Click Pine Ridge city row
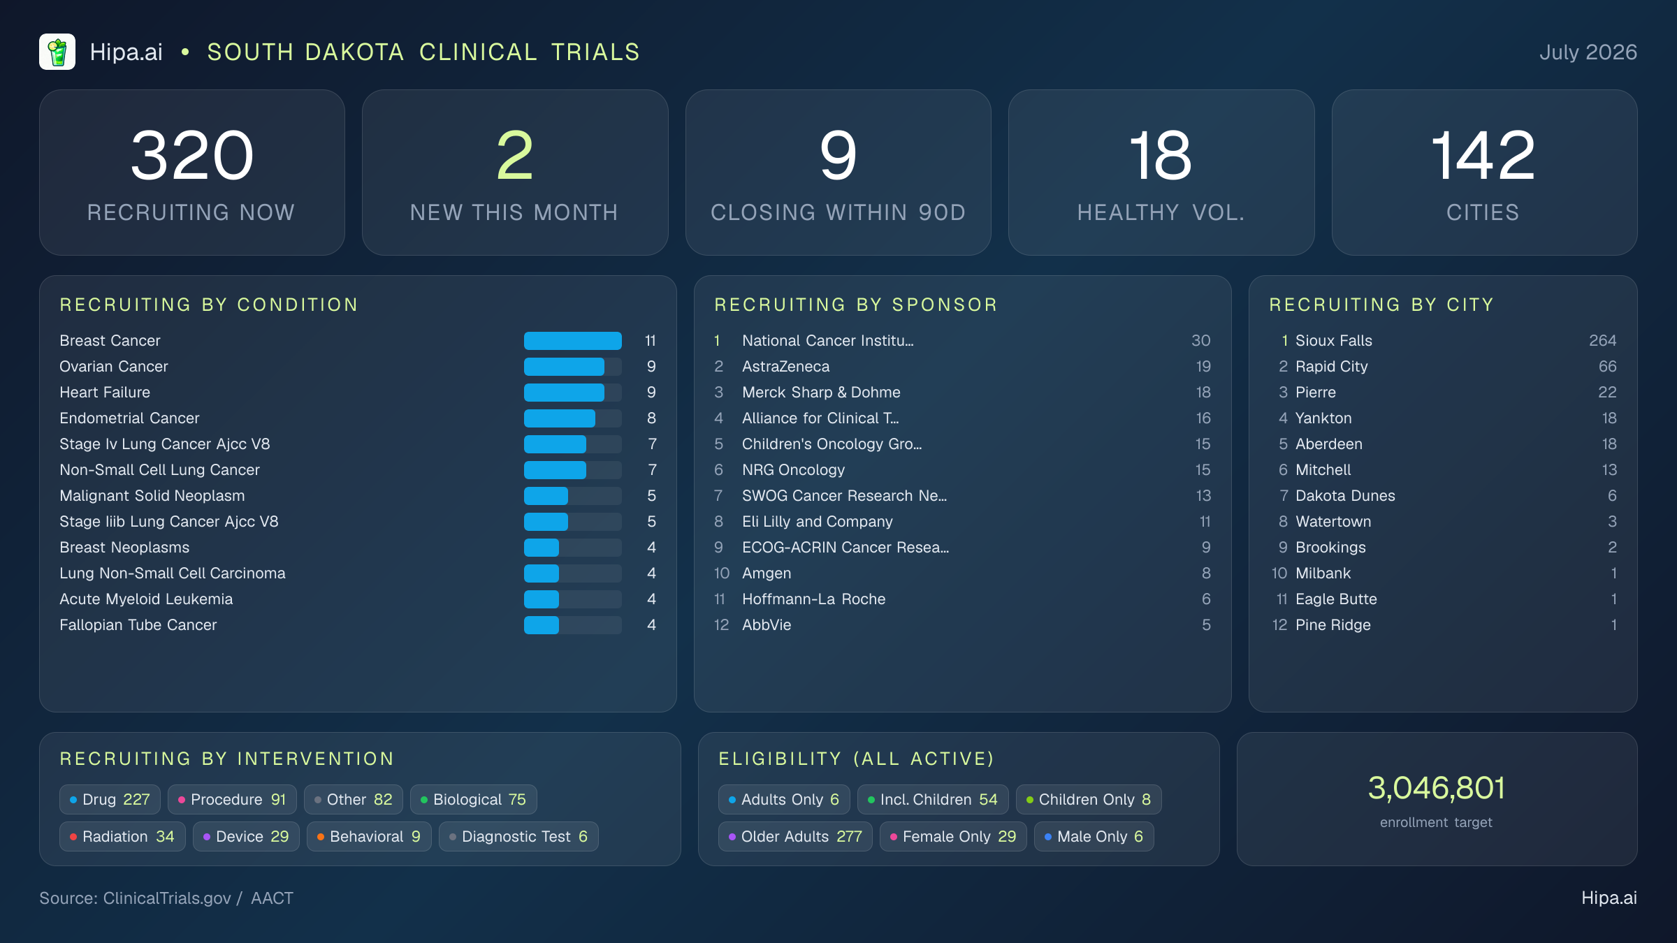 [x=1443, y=625]
